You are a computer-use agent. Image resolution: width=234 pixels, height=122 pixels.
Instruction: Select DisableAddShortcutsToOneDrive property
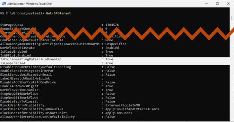[x=28, y=82]
